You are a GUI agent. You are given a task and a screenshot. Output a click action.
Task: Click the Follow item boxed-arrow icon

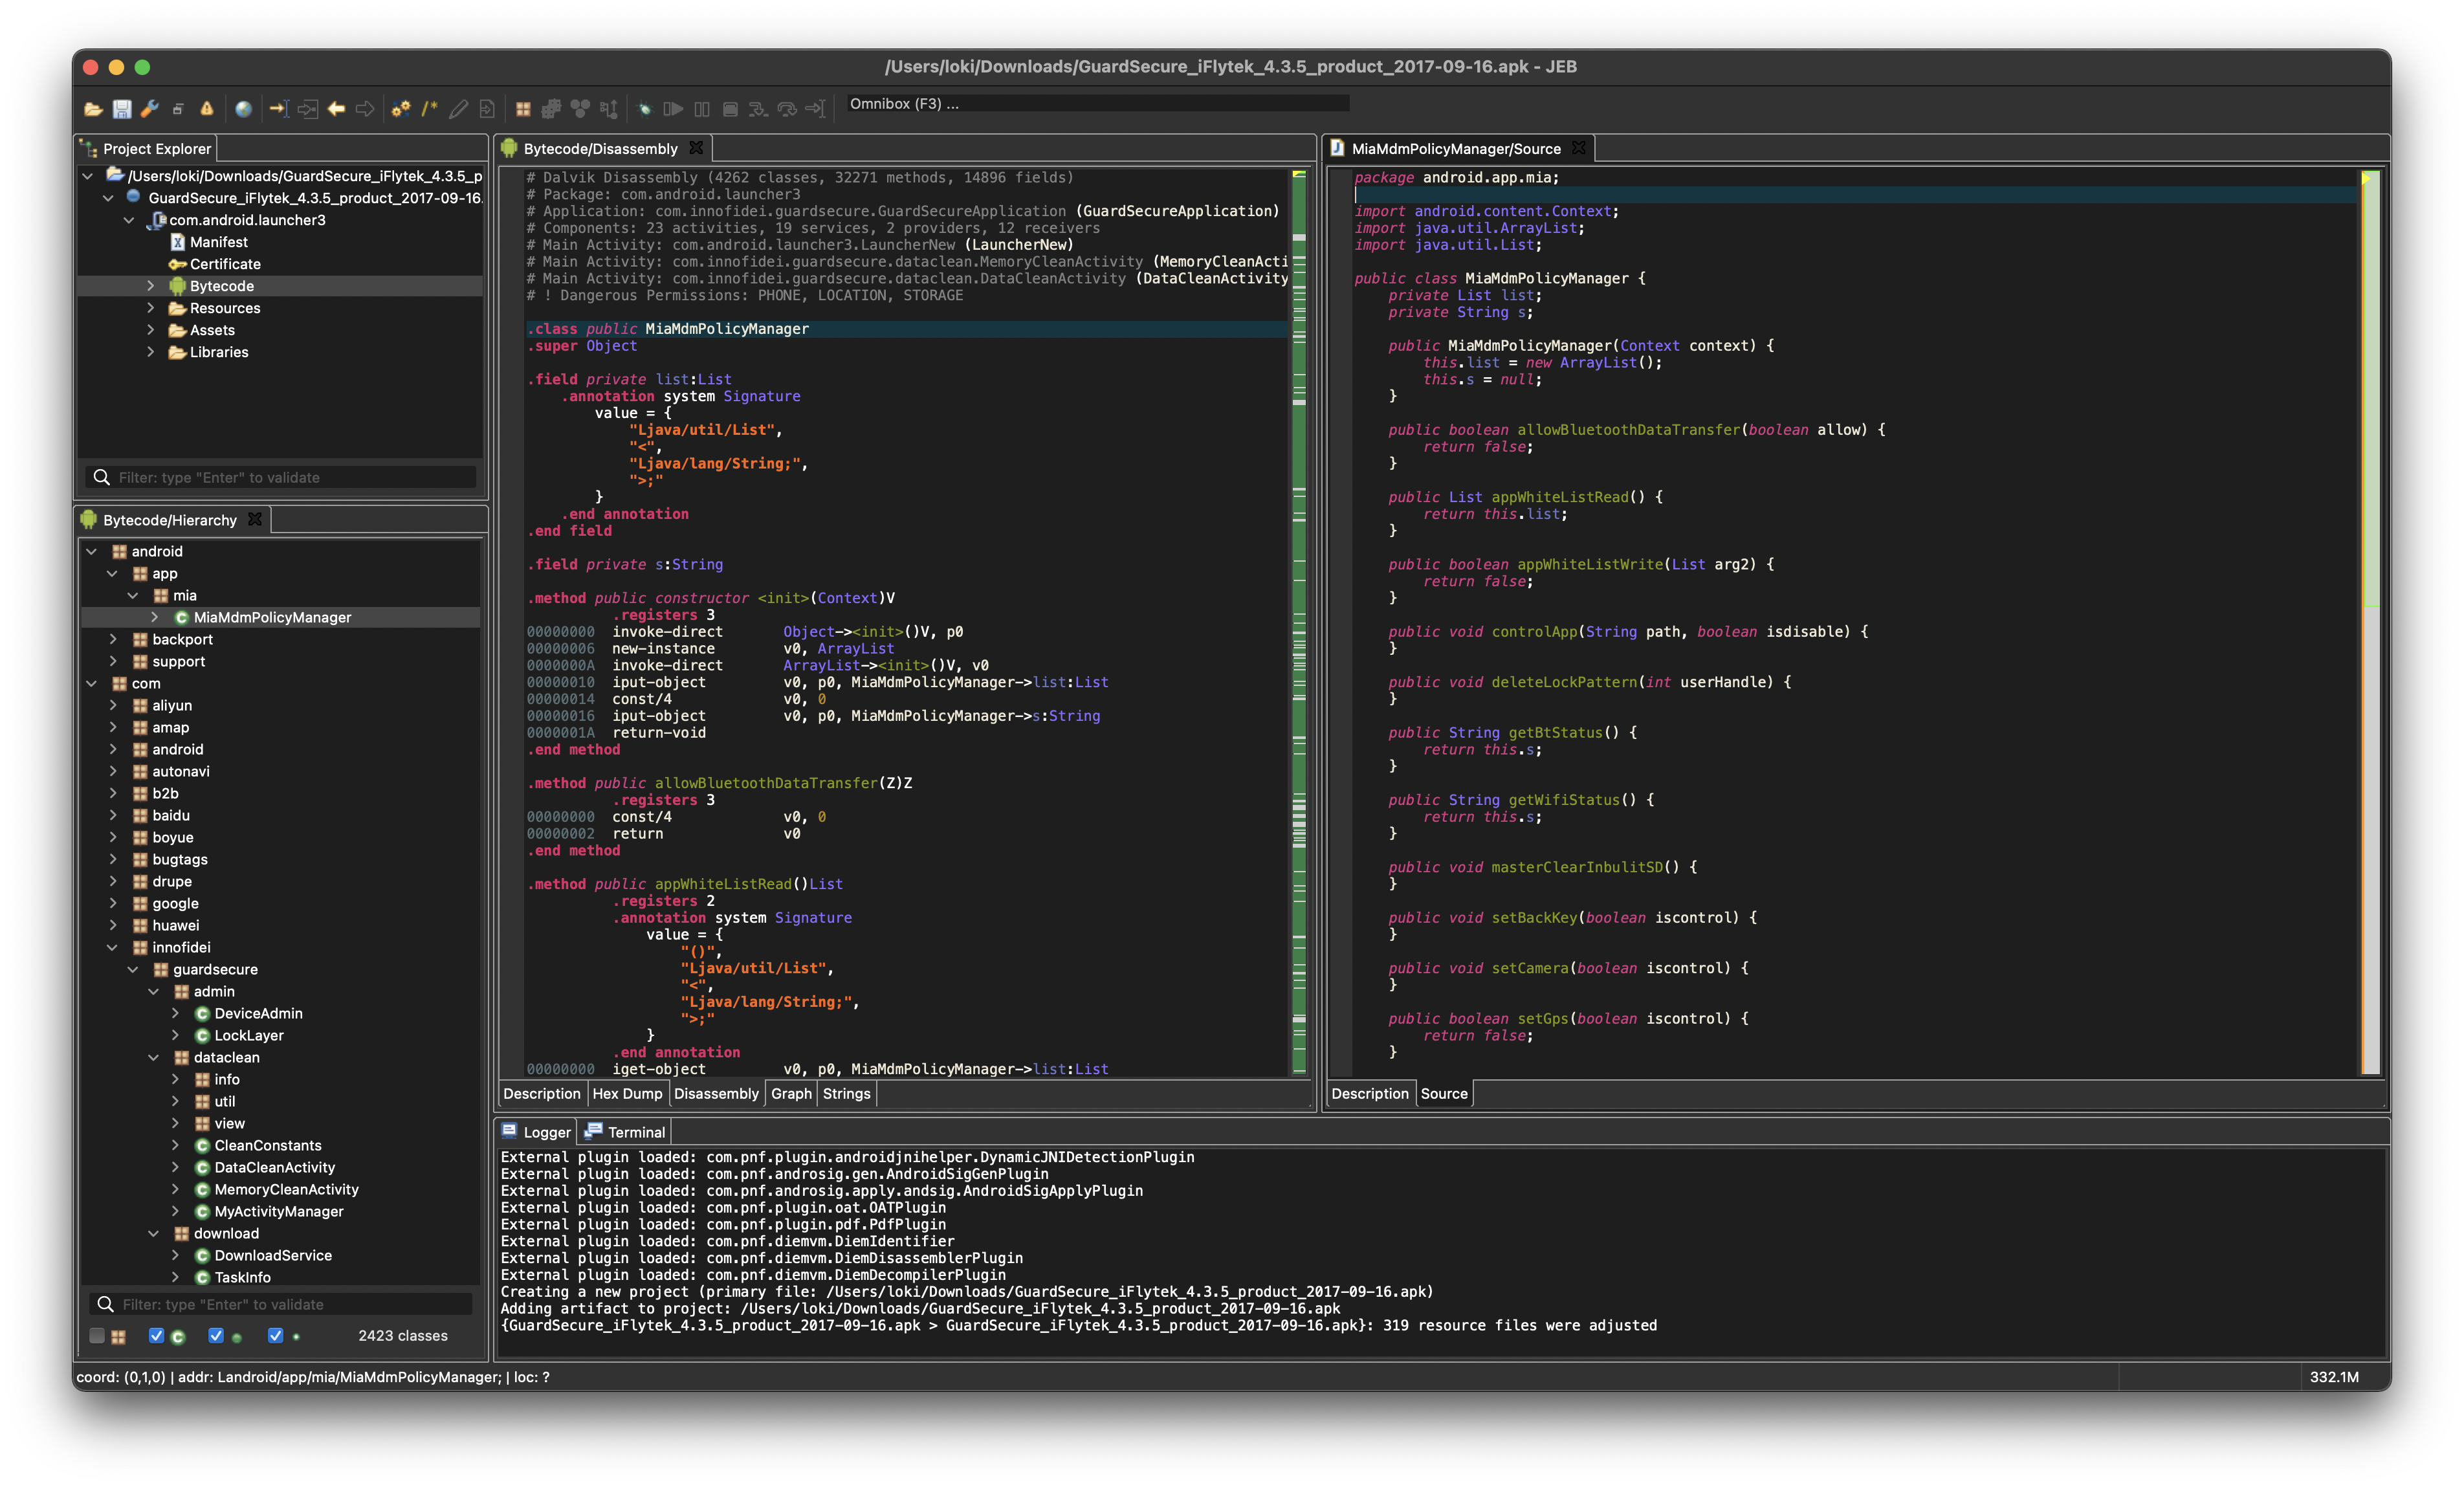[x=308, y=109]
